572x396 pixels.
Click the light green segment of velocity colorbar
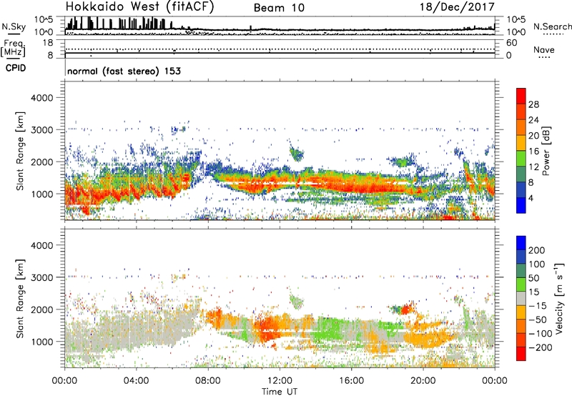click(x=521, y=284)
